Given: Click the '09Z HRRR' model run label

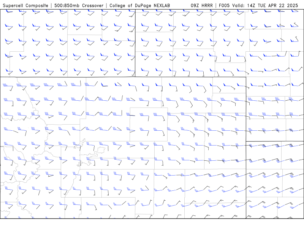Looking at the screenshot, I should click(x=202, y=6).
